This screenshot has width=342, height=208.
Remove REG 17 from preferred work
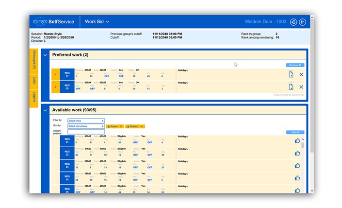[x=301, y=74]
